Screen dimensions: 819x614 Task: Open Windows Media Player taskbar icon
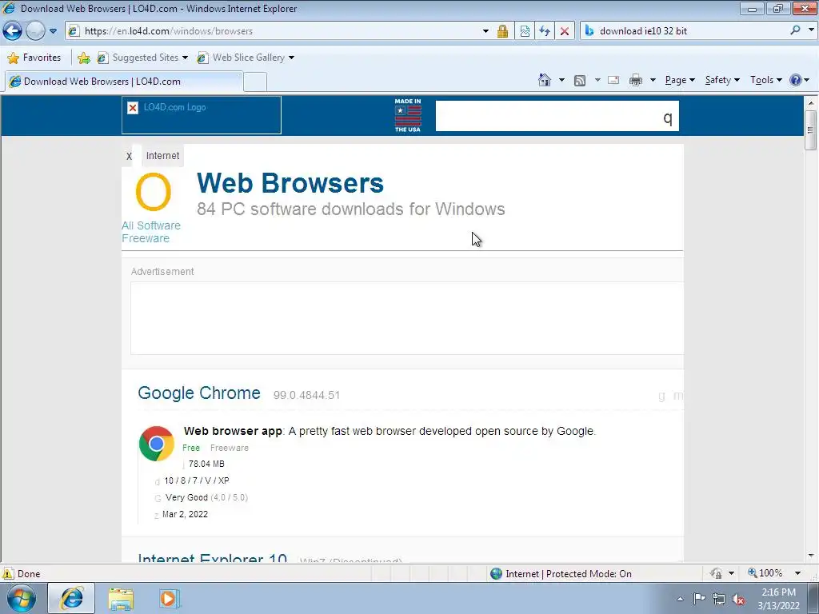tap(169, 598)
